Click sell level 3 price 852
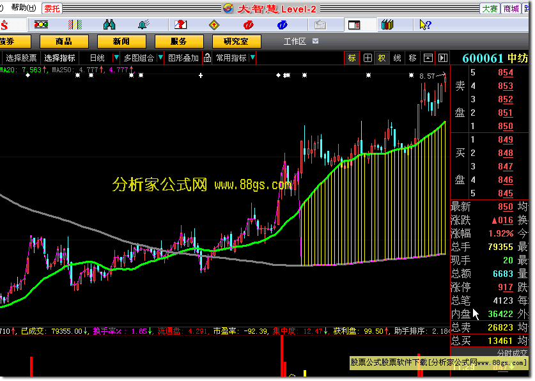The width and height of the screenshot is (535, 381). tap(506, 99)
